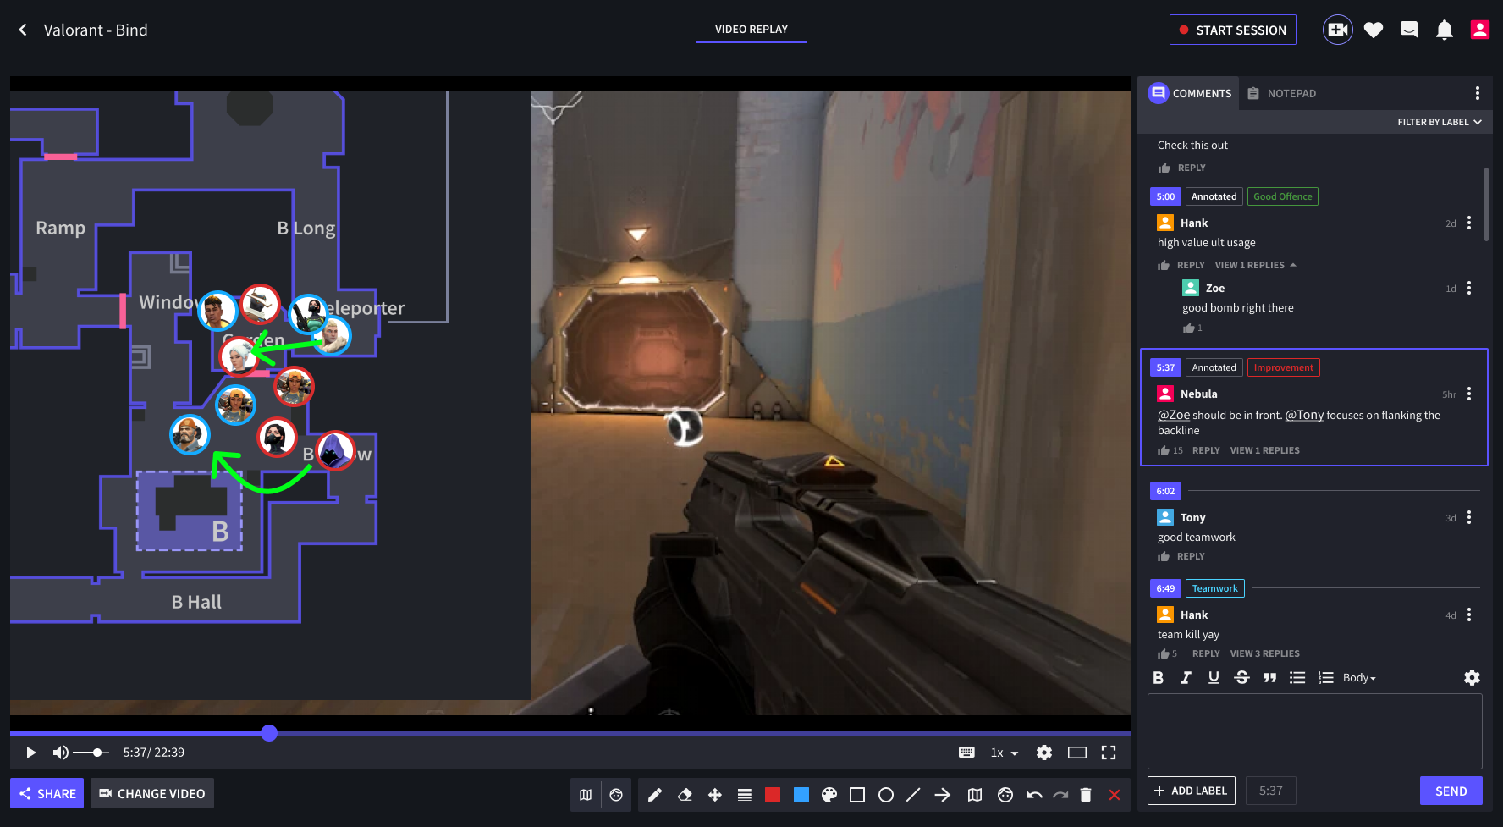Undo the last annotation

coord(1033,795)
